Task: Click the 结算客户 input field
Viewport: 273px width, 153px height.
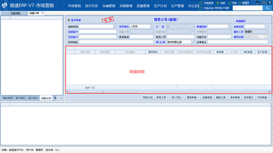Action: [98, 32]
